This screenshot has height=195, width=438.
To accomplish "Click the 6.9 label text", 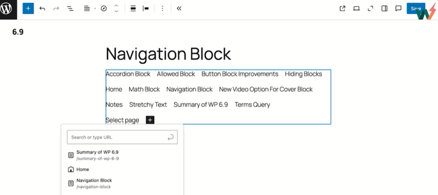I will [x=18, y=32].
